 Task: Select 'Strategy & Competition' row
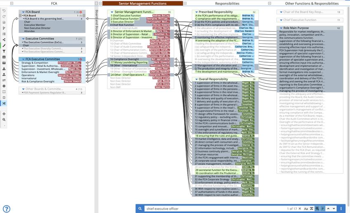coord(51,63)
